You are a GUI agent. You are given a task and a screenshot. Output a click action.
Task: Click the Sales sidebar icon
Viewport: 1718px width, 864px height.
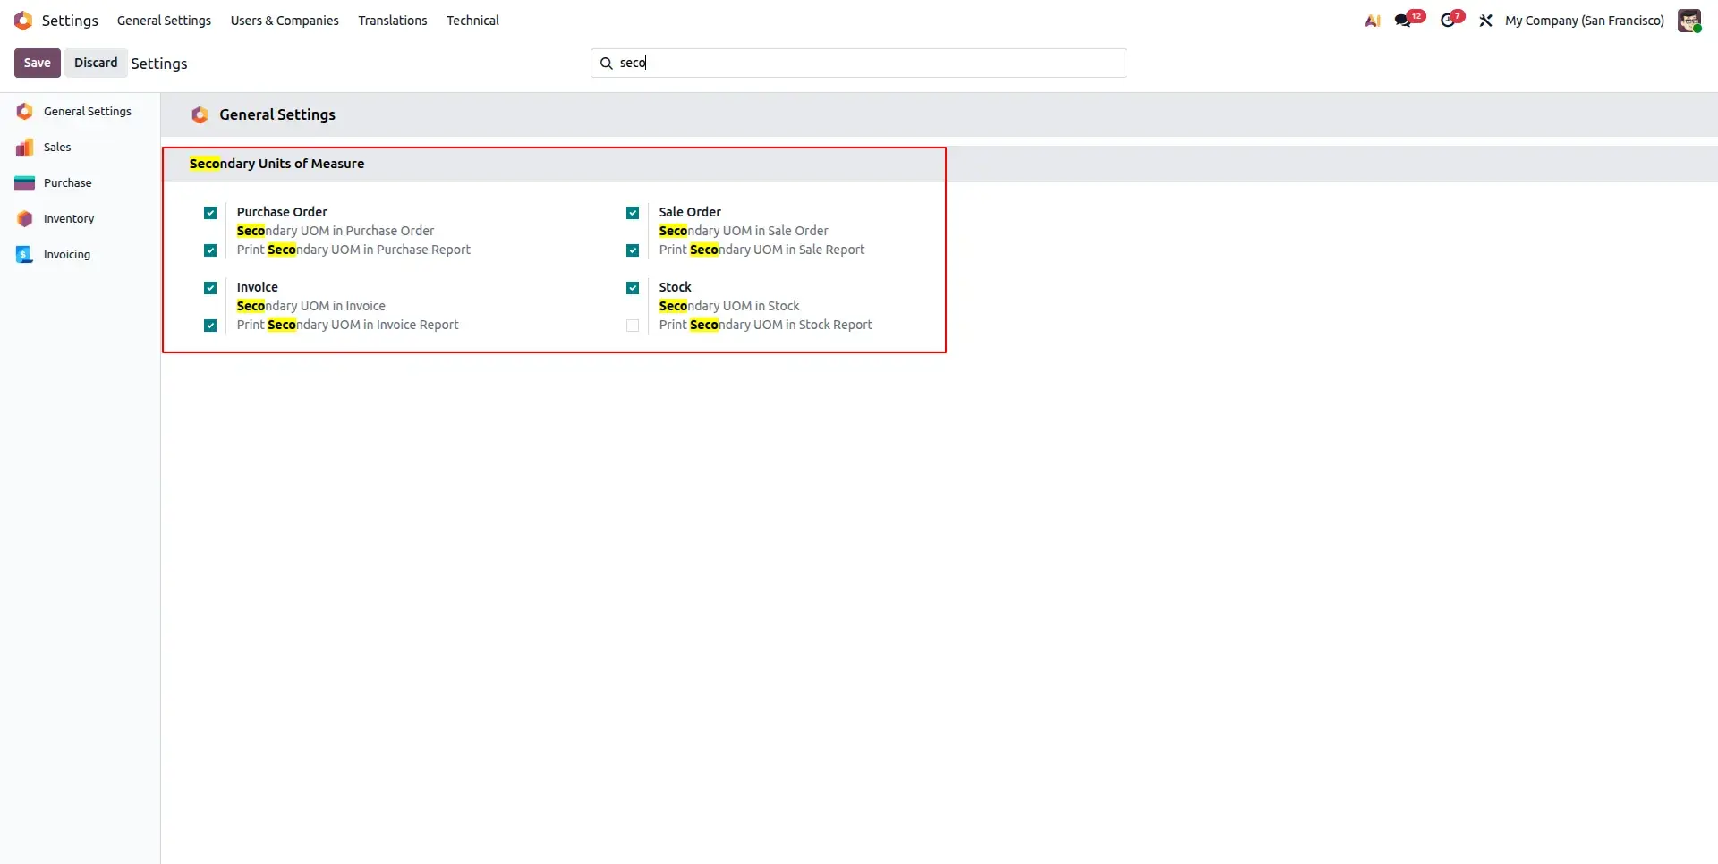(x=24, y=147)
